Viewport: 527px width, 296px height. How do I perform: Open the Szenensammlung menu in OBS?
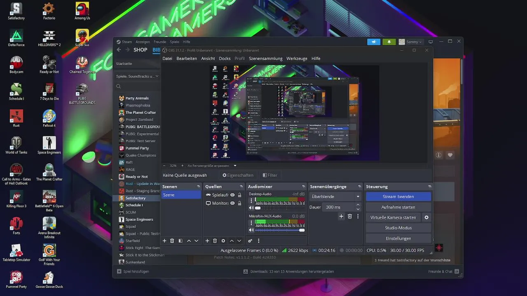pos(266,58)
